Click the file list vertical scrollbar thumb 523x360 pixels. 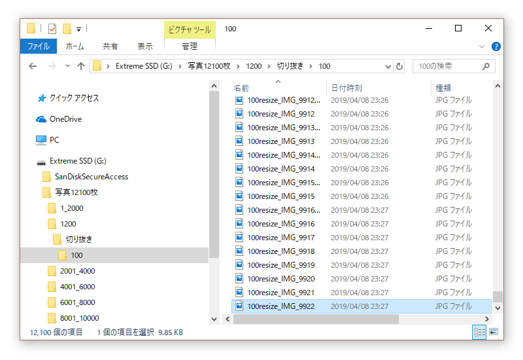pos(498,297)
